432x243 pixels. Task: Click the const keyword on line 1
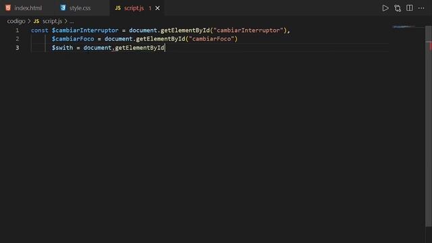[40, 30]
